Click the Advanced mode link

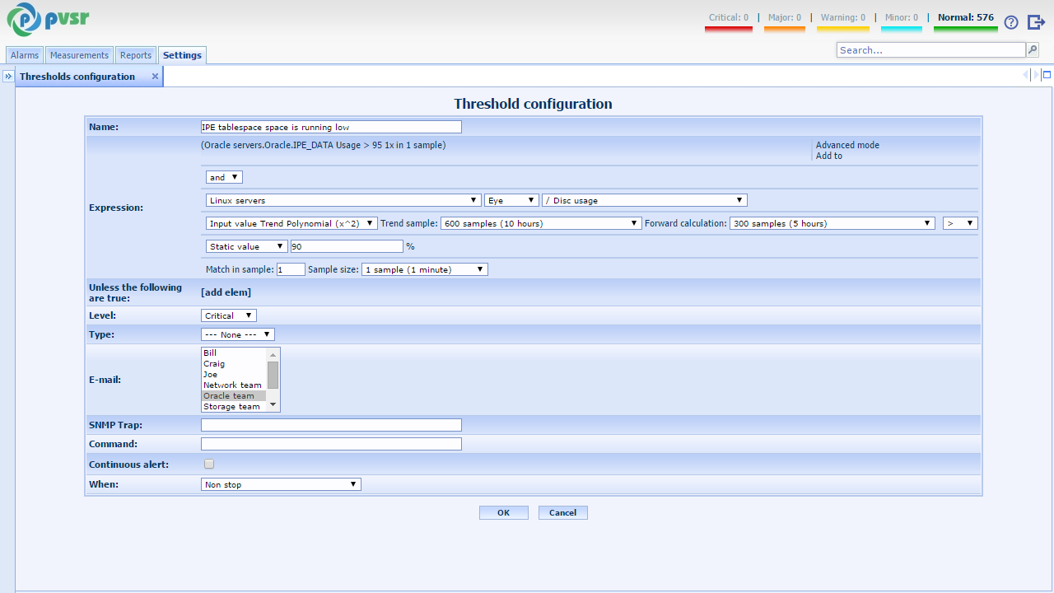(847, 145)
